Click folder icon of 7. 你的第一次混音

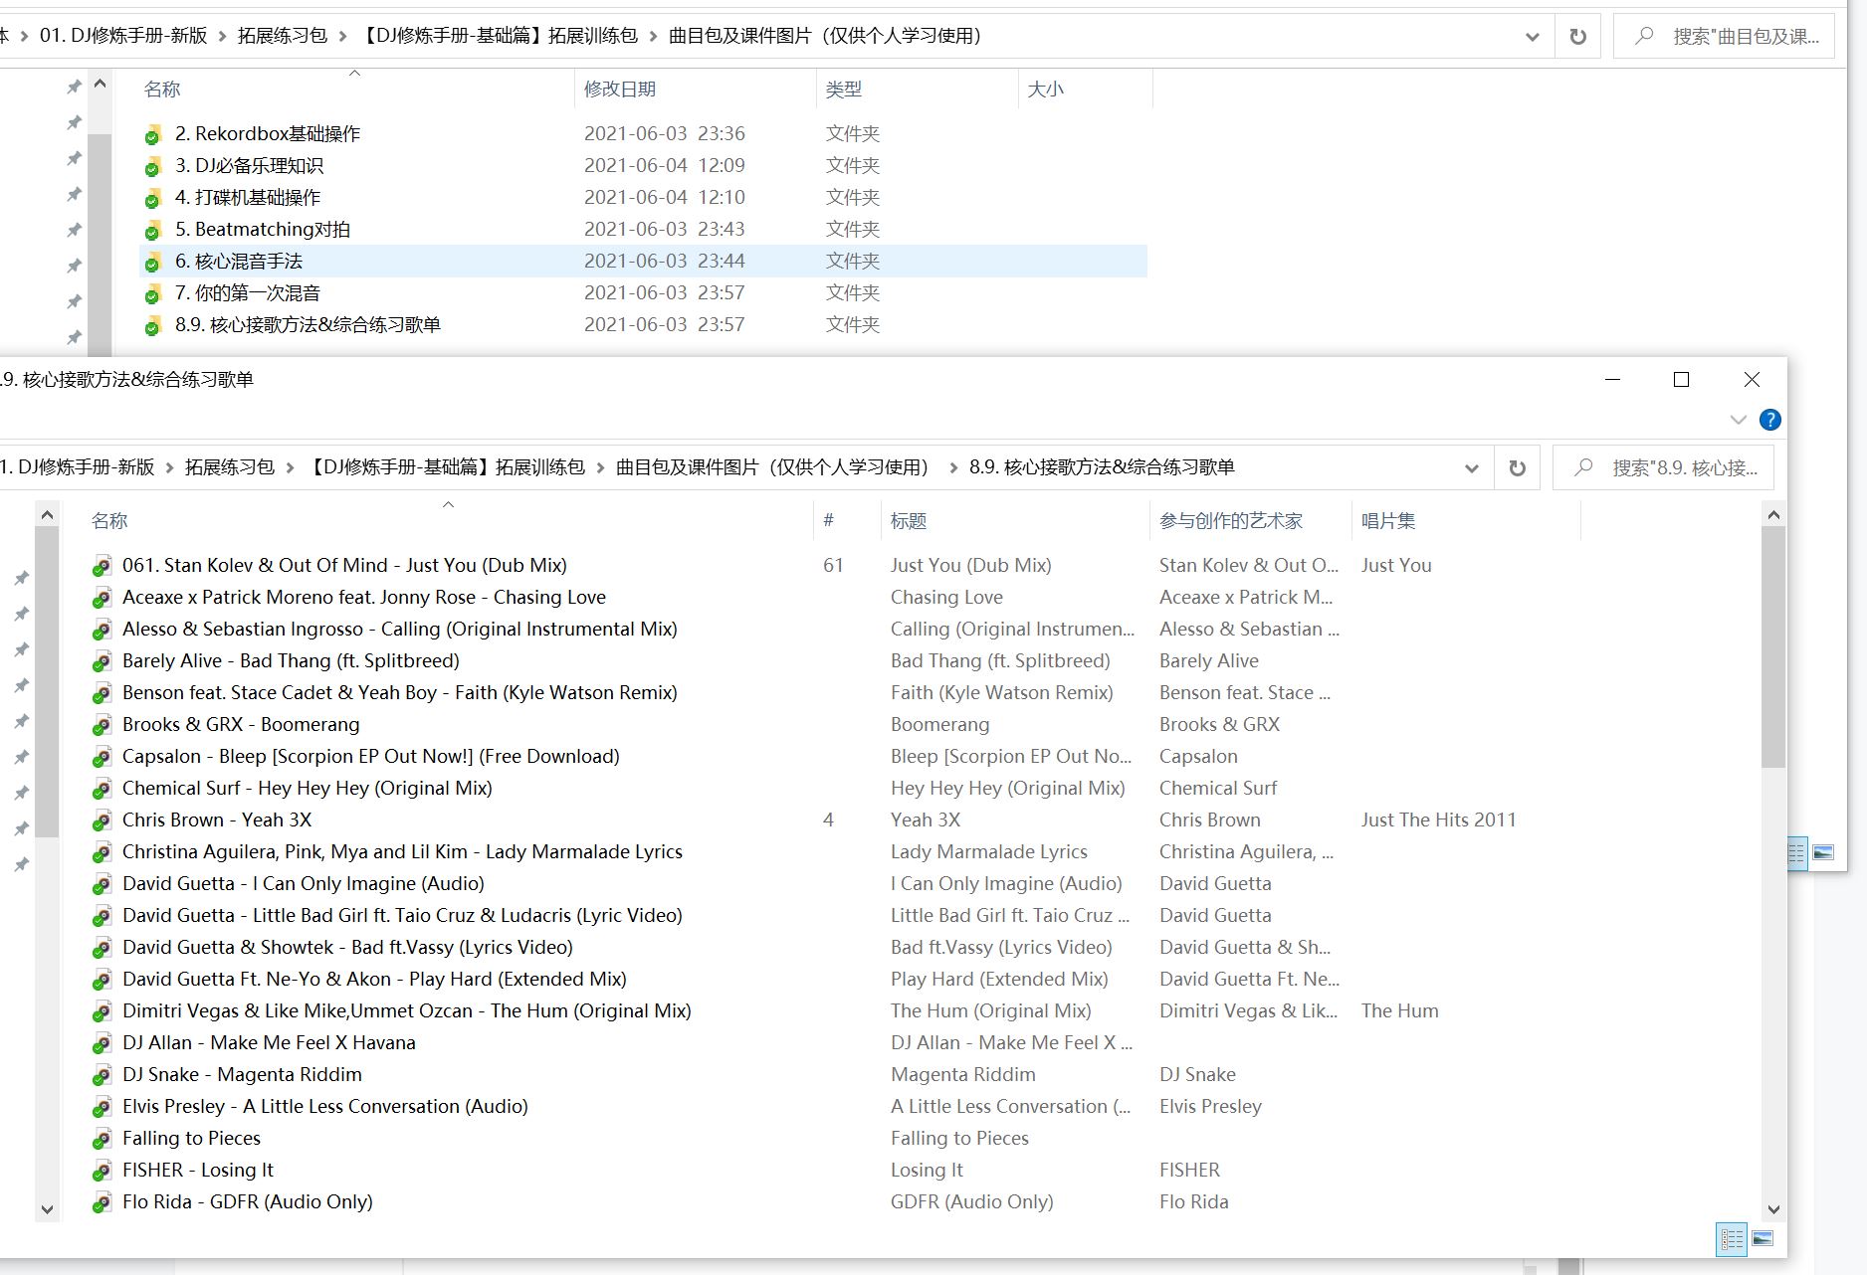152,293
